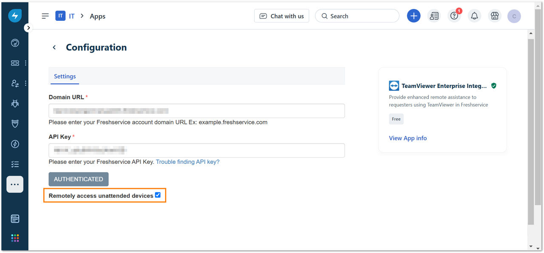This screenshot has width=544, height=253.
Task: Uncheck Remotely access unattended devices checkbox
Action: (x=158, y=195)
